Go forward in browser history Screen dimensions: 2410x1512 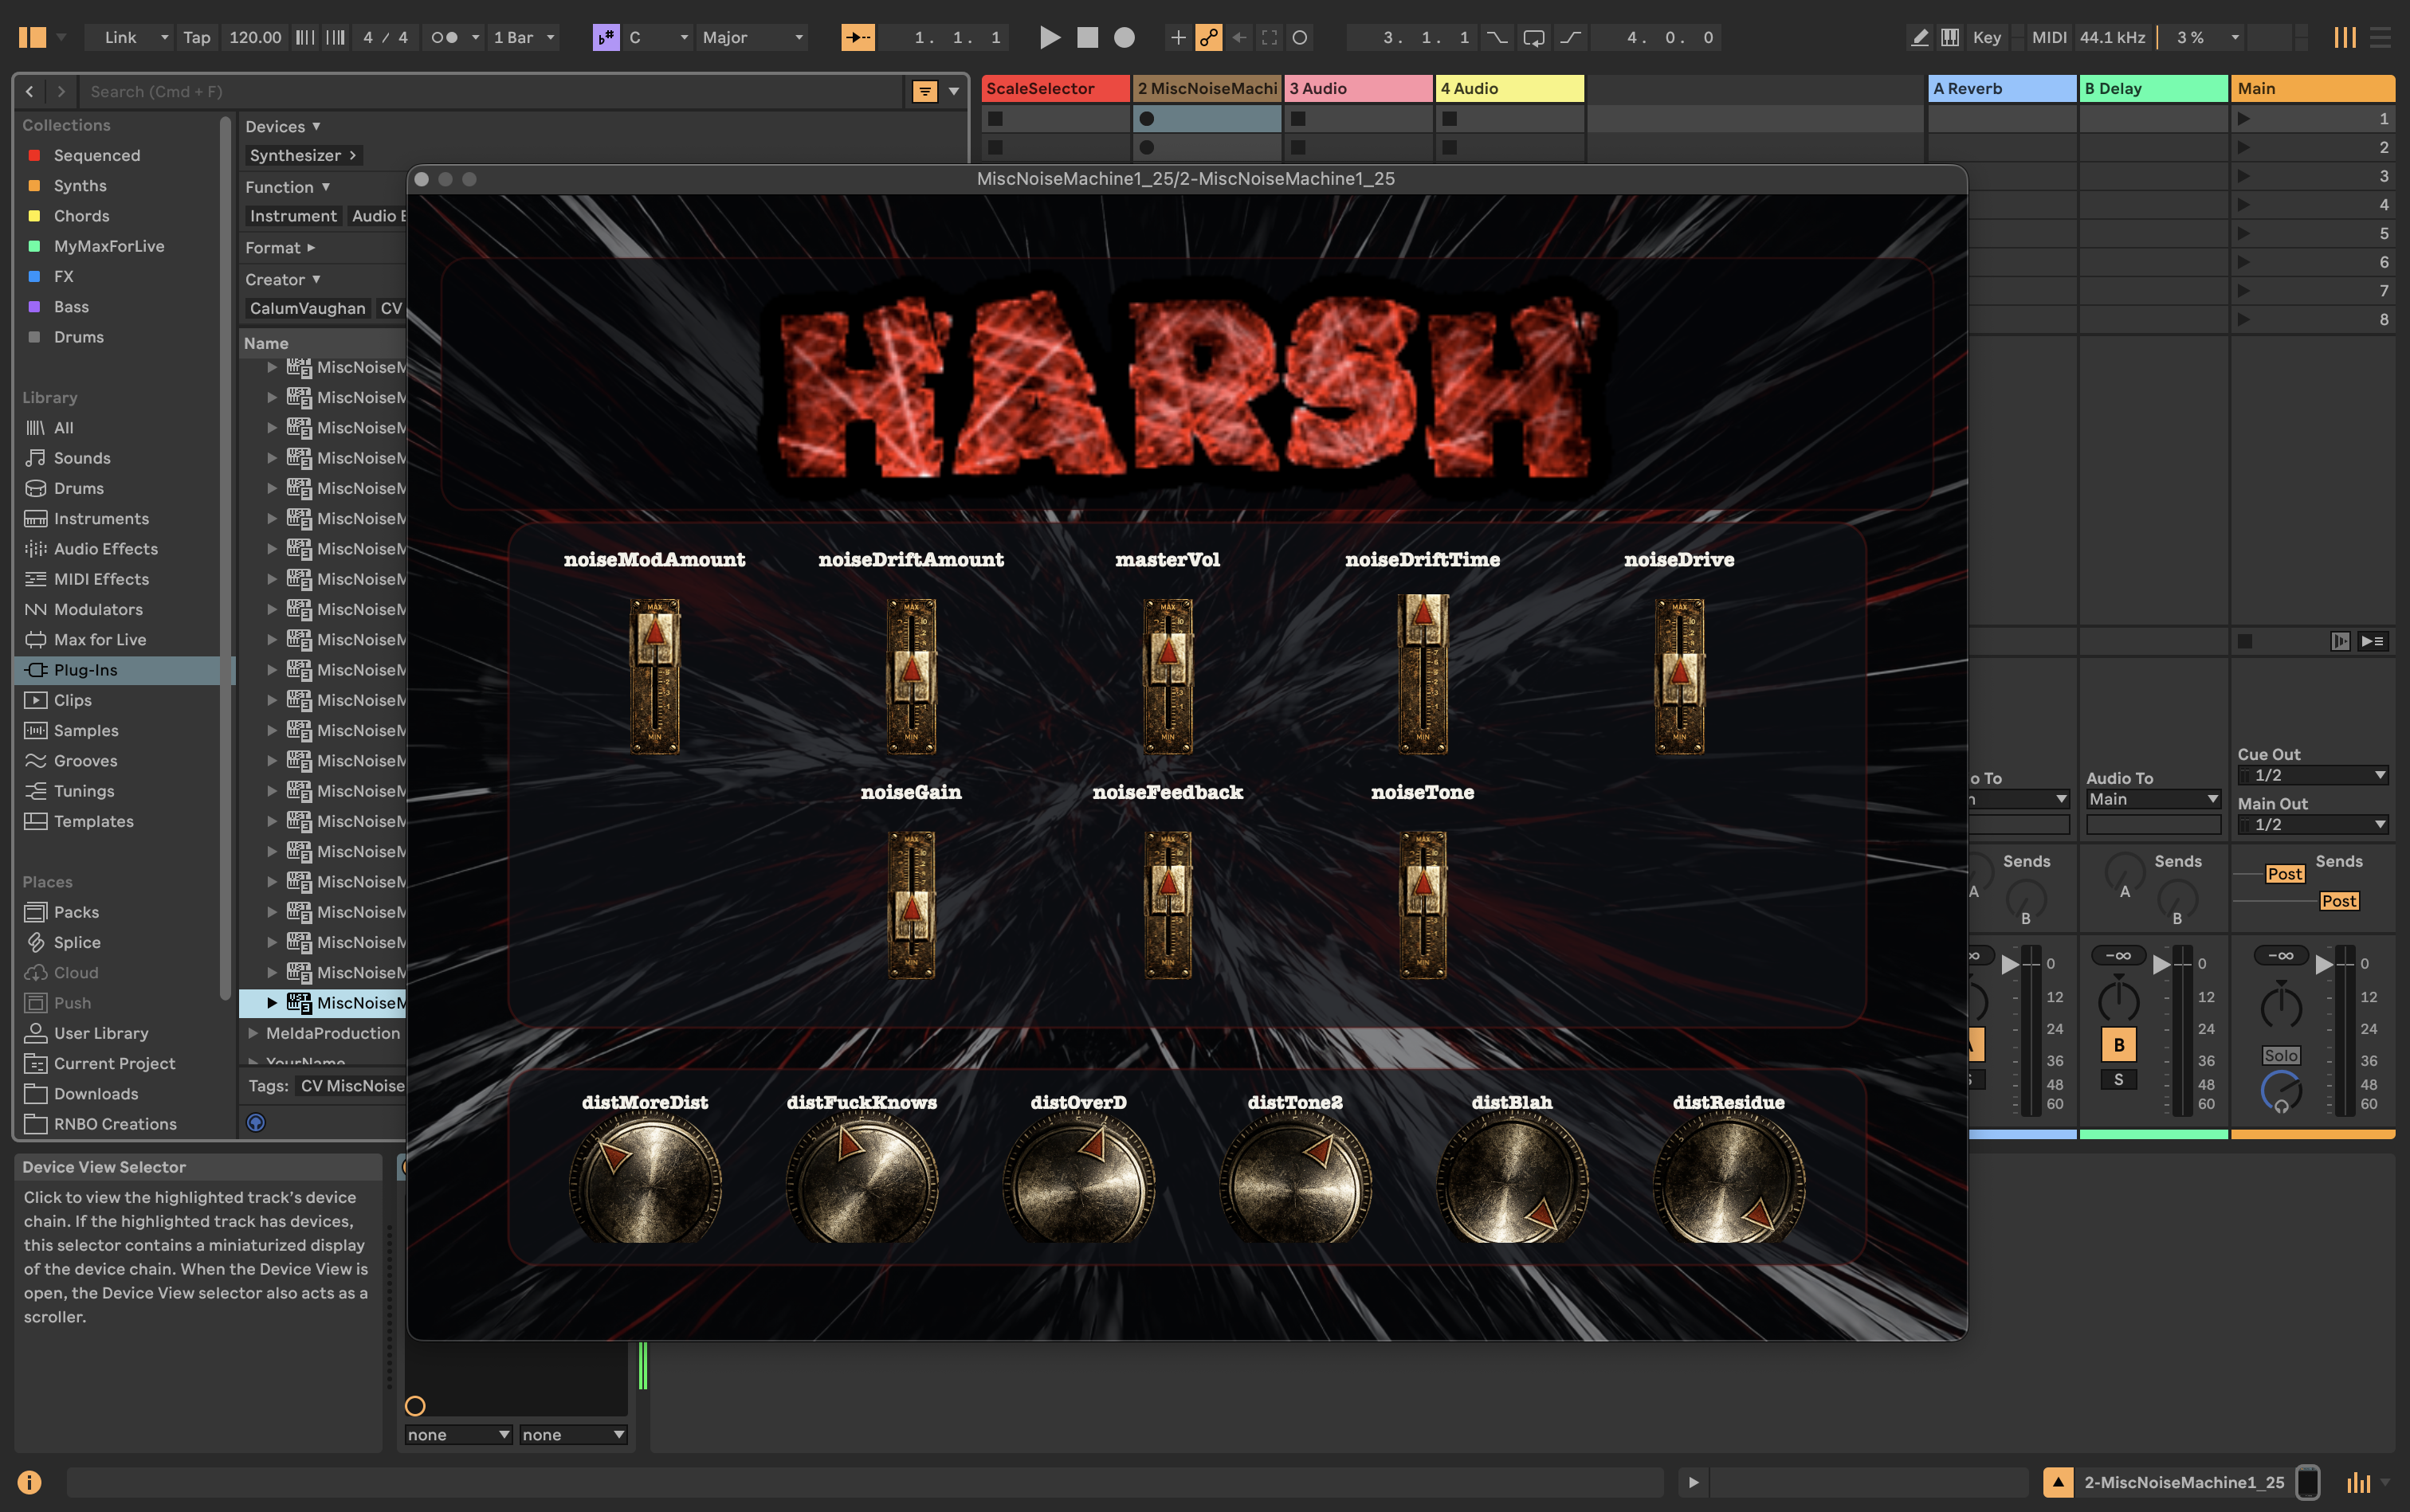(x=61, y=92)
